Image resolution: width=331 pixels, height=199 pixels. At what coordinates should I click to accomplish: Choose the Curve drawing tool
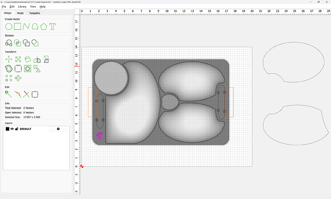(26, 26)
